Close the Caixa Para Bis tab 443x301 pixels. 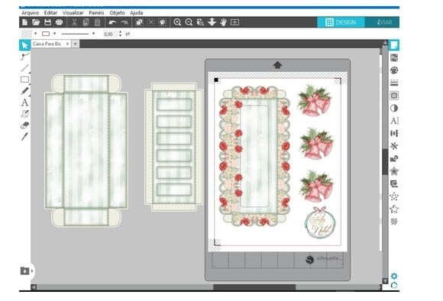(67, 44)
